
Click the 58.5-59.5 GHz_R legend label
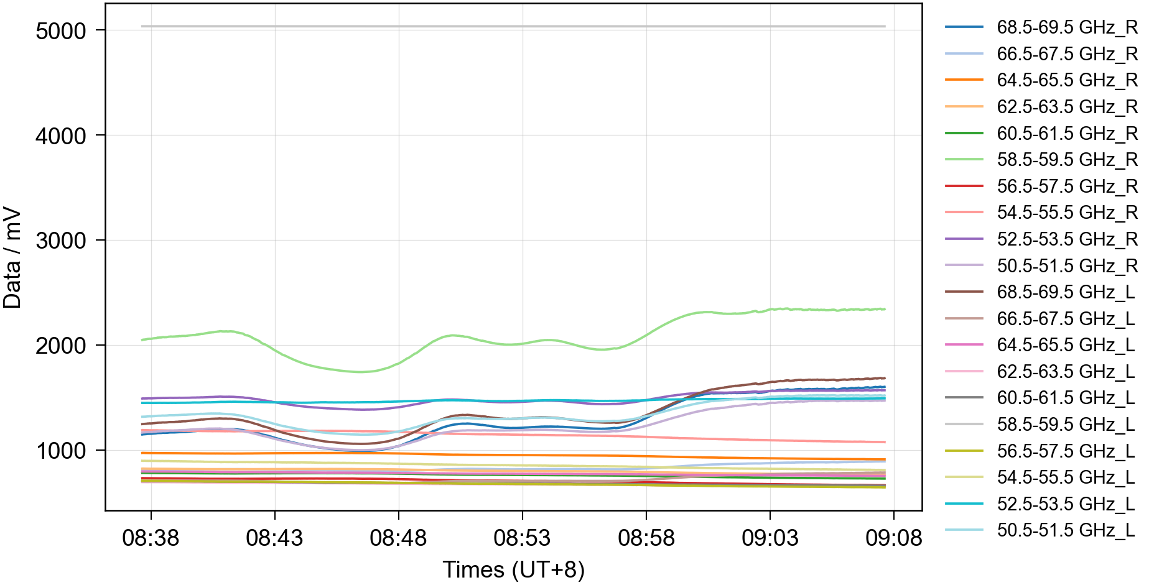[x=1066, y=160]
